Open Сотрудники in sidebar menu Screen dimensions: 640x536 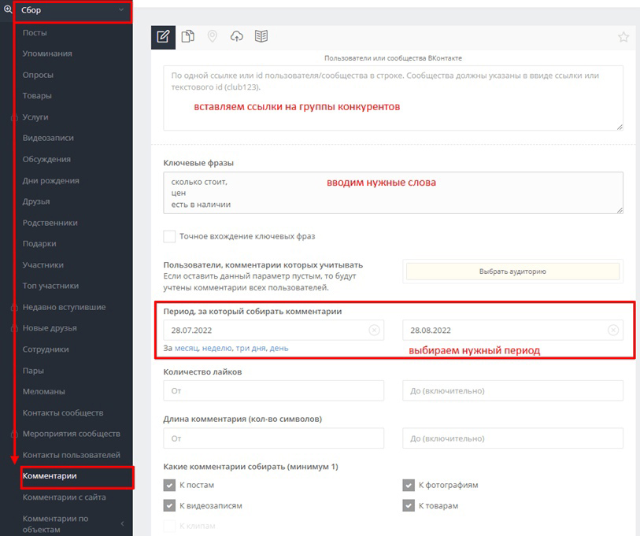click(46, 349)
